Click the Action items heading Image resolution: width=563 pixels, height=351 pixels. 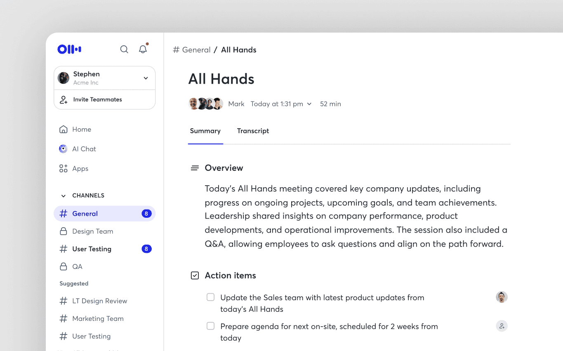click(x=231, y=276)
